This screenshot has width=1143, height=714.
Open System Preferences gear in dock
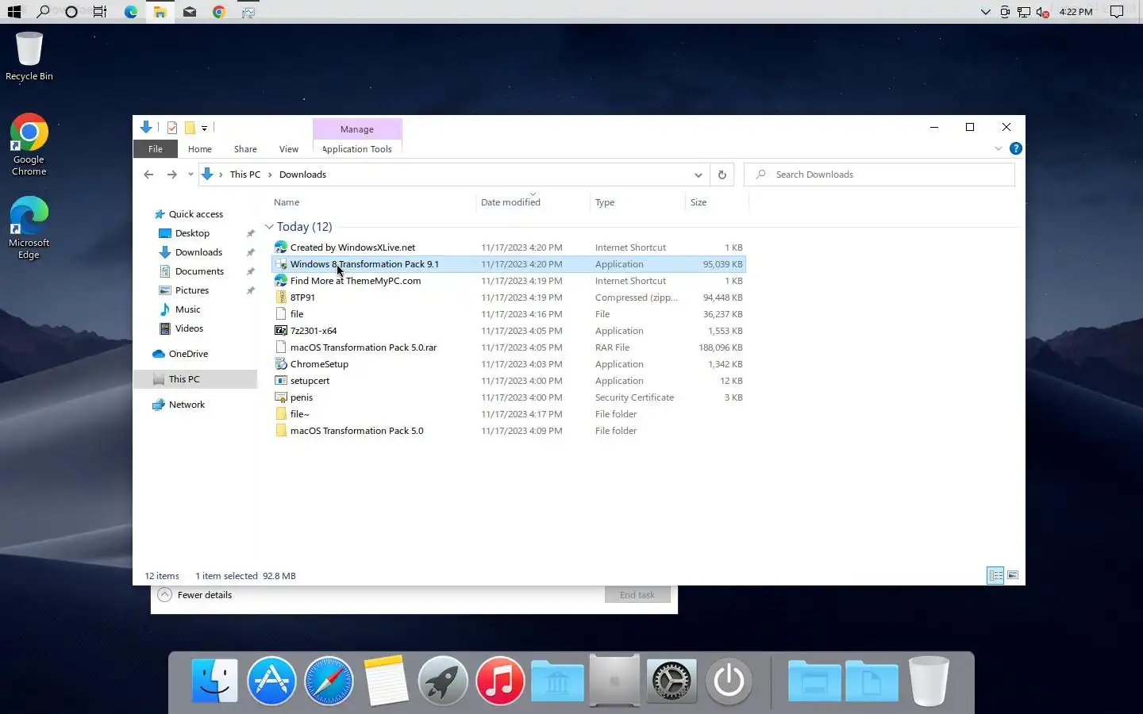point(672,681)
